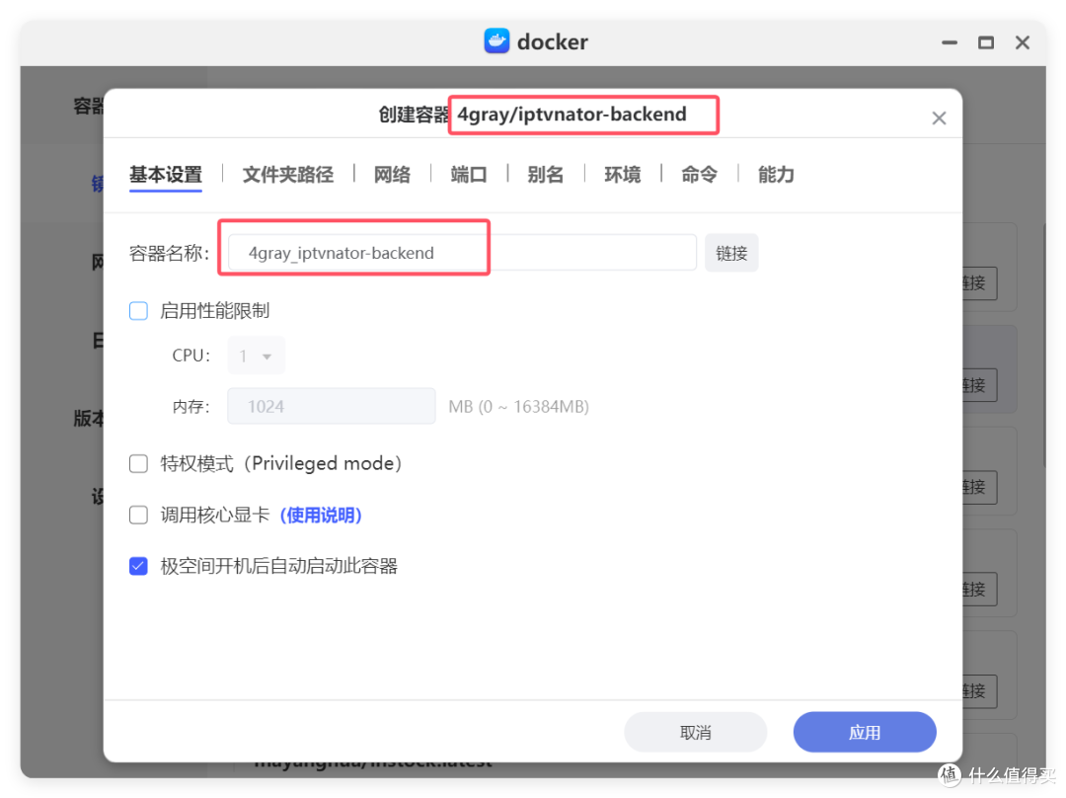Click the Docker whale icon in the title bar
The height and width of the screenshot is (798, 1066).
coord(496,41)
